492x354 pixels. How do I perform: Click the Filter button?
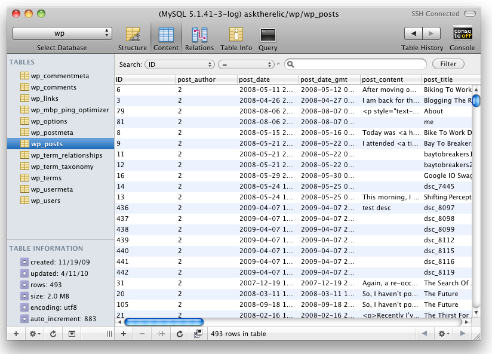click(x=448, y=64)
